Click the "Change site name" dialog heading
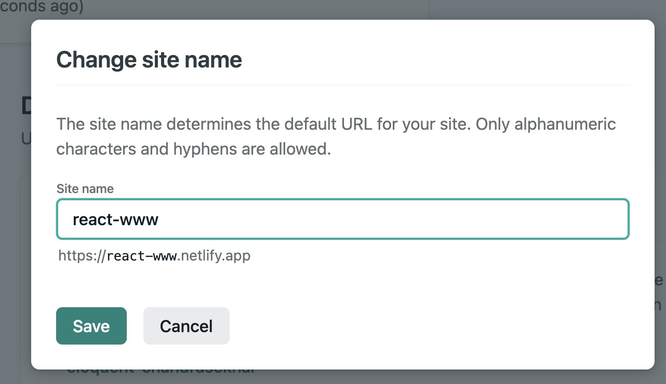666x384 pixels. pos(149,60)
